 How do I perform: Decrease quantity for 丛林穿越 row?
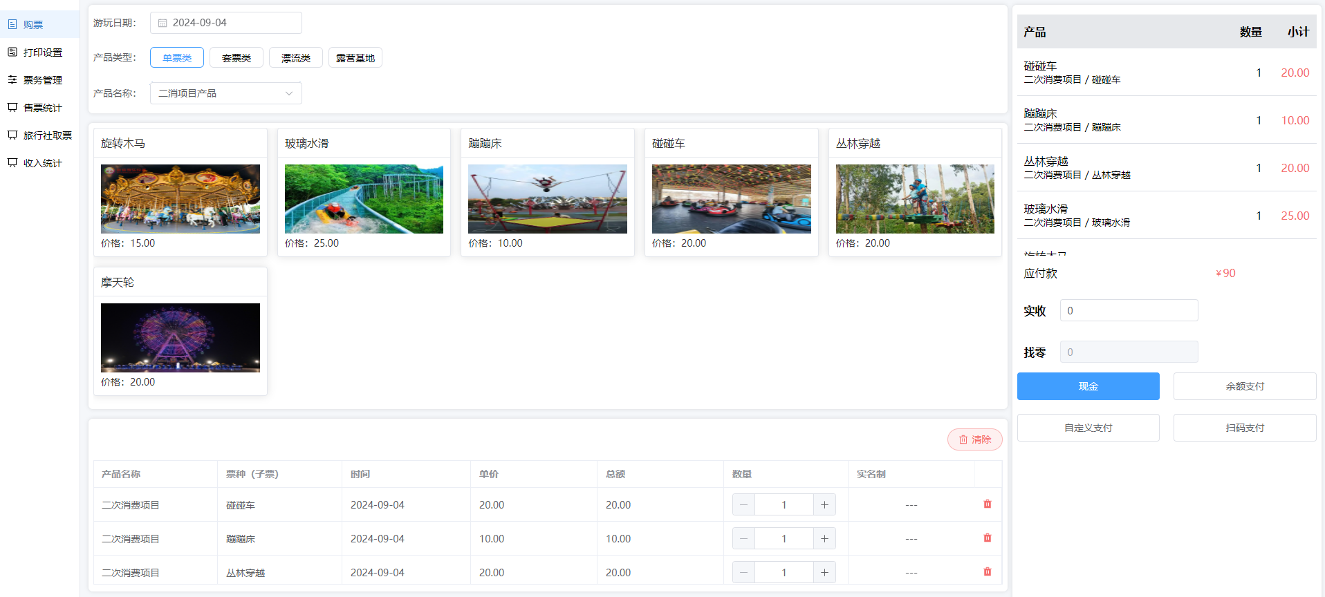743,572
